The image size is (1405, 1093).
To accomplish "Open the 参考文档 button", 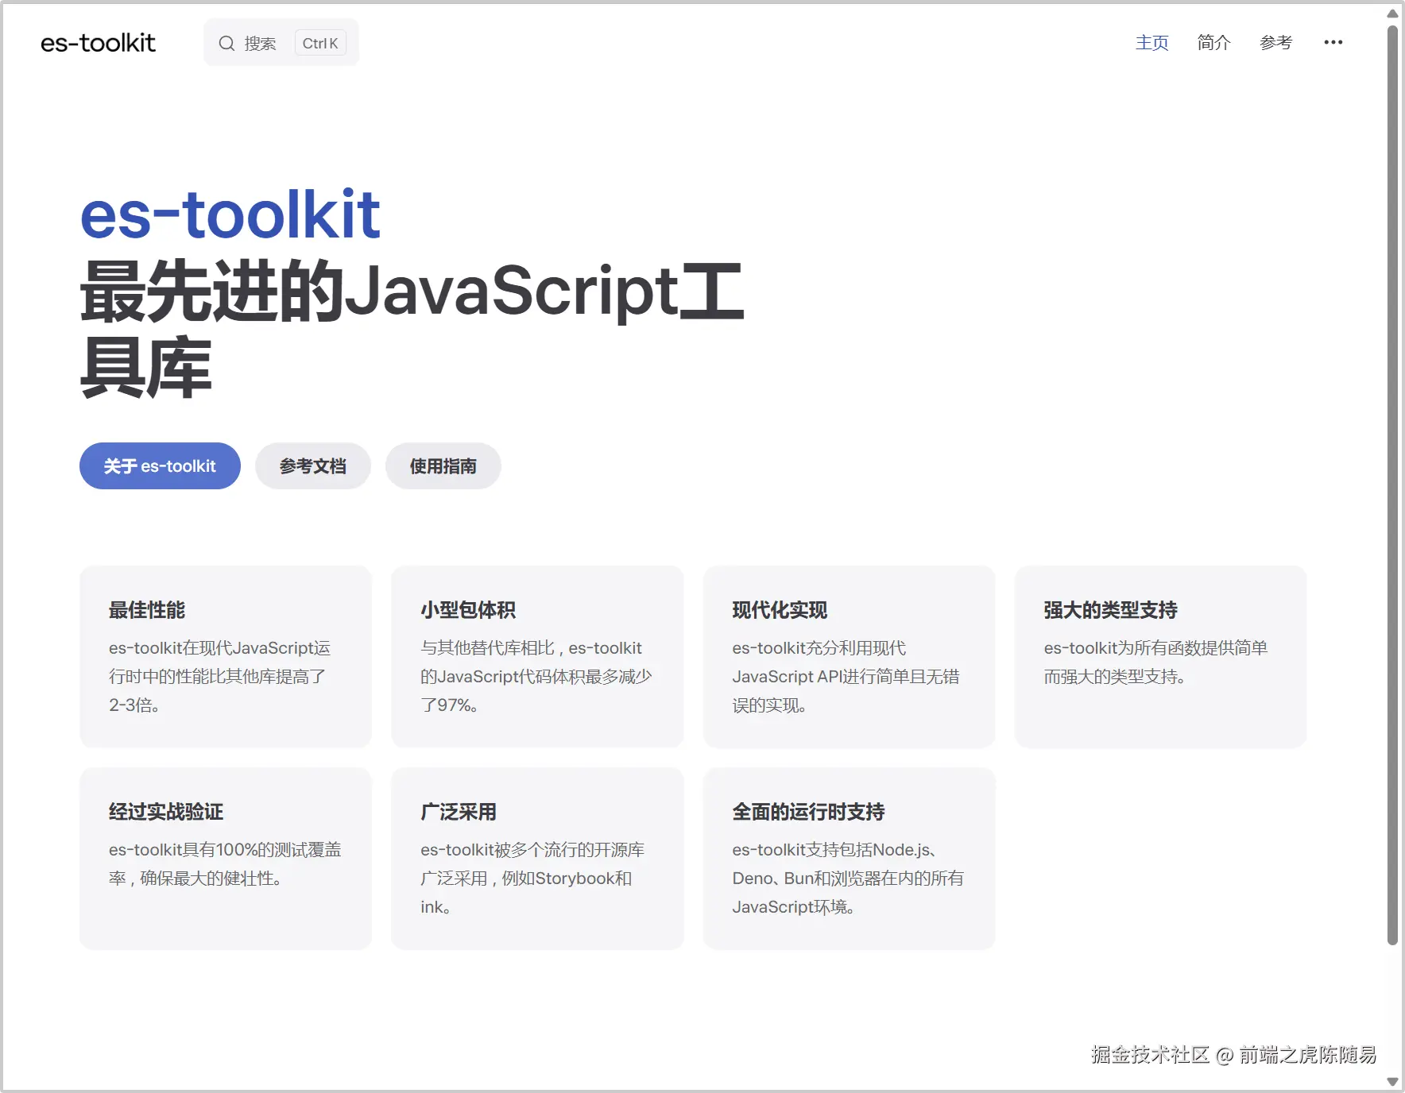I will click(x=312, y=466).
